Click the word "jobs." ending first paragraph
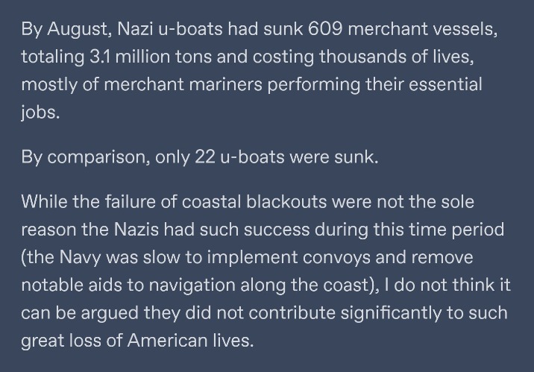 (40, 113)
